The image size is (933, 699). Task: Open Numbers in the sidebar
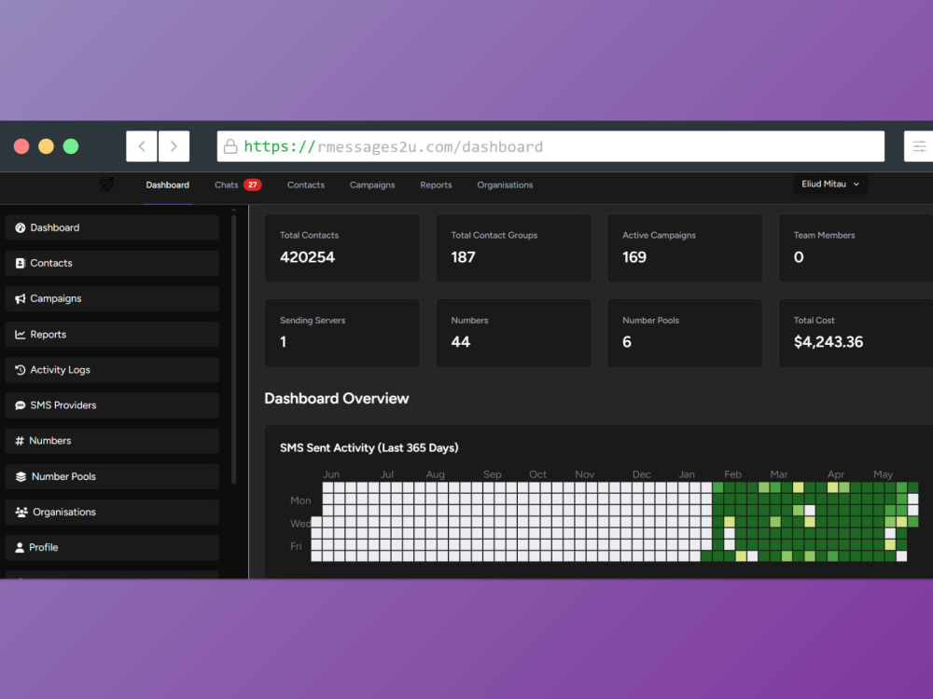point(112,441)
